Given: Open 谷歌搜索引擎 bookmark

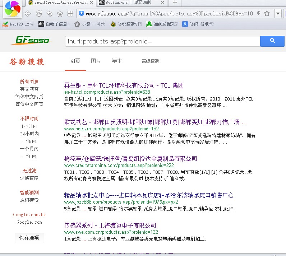Looking at the screenshot, I should coord(126,24).
